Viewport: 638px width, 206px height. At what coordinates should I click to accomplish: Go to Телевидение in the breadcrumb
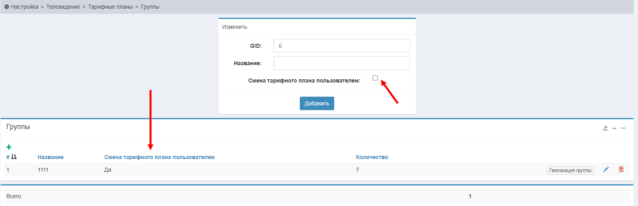[63, 7]
